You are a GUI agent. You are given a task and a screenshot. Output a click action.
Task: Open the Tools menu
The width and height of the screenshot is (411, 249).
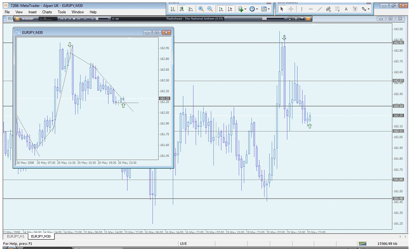tap(62, 12)
